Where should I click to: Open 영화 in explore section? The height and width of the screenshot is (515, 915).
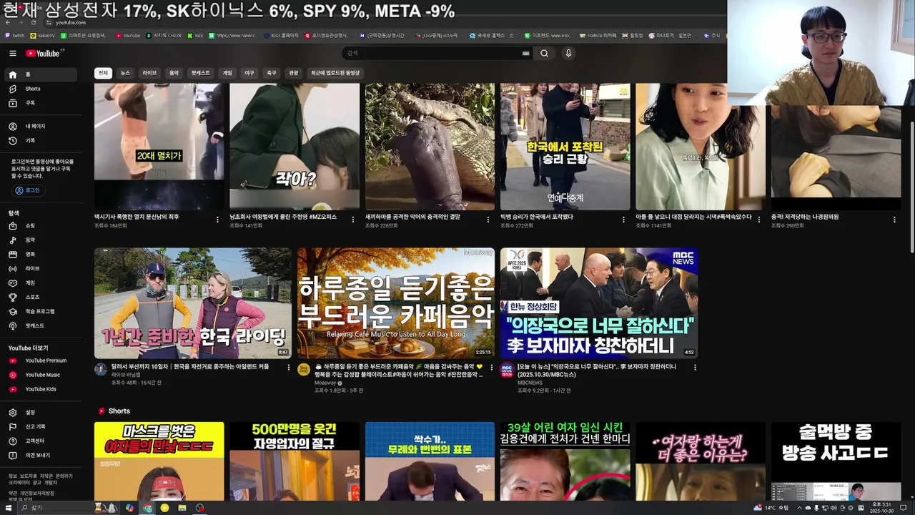42,254
